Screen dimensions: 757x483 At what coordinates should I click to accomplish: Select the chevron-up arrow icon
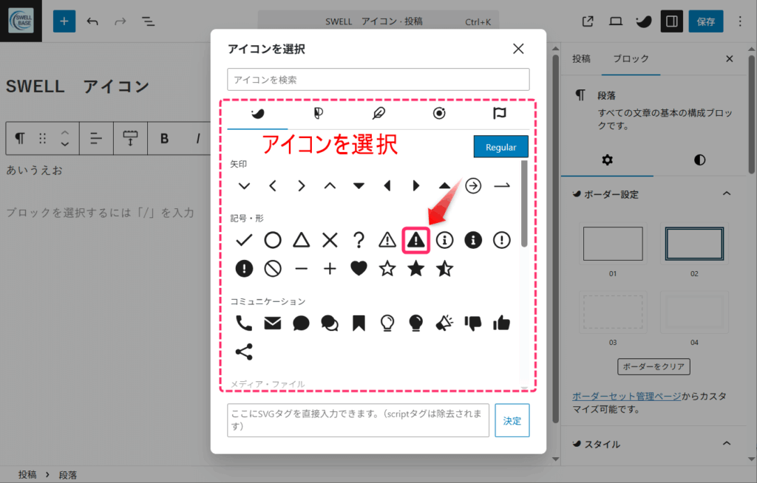[x=330, y=186]
